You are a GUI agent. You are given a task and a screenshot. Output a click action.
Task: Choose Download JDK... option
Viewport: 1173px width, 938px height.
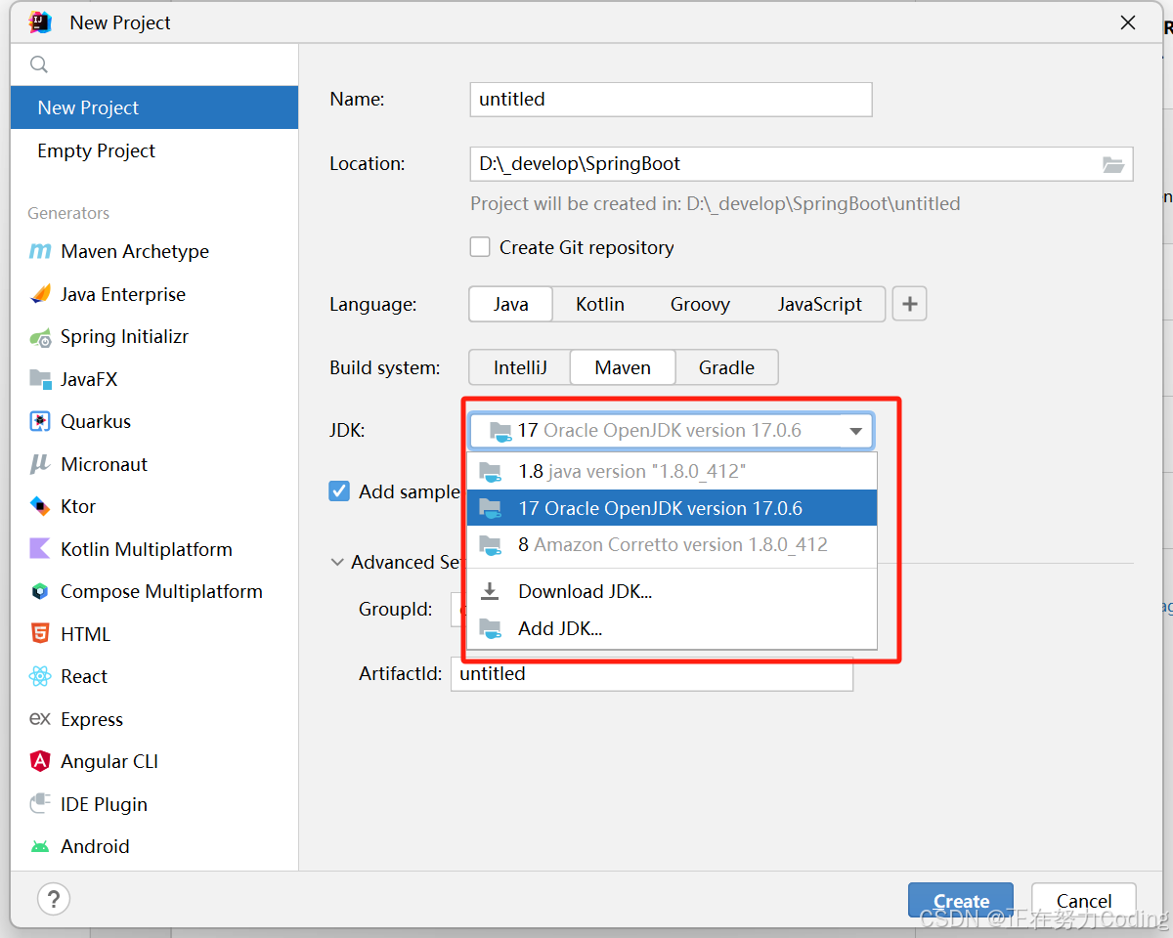click(673, 591)
